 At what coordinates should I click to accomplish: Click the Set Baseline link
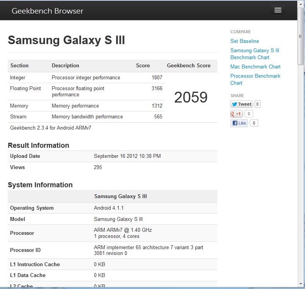(x=245, y=41)
